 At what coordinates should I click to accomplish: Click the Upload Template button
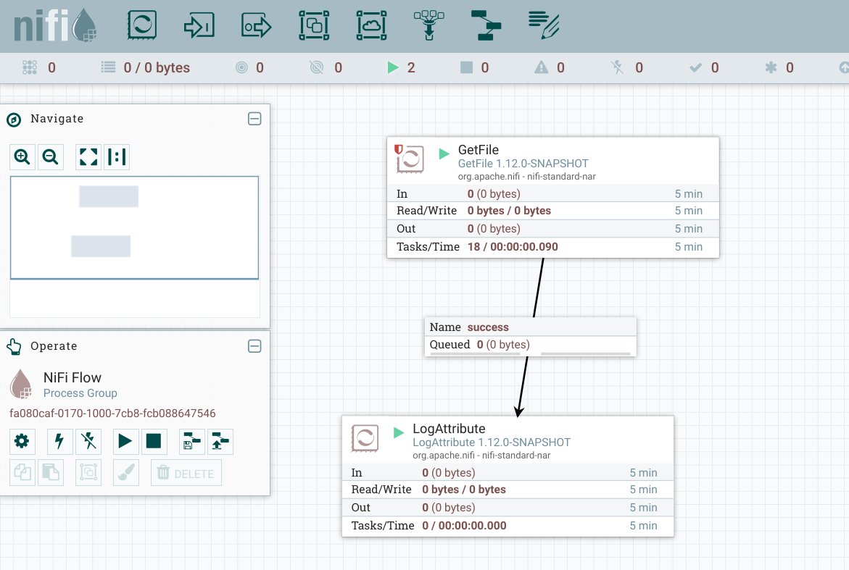tap(220, 441)
